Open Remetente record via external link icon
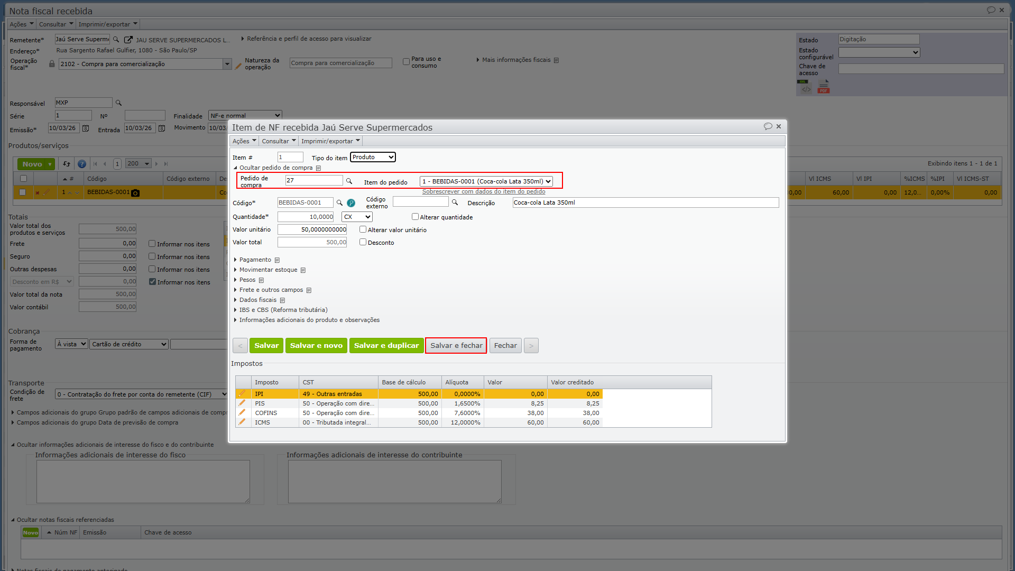The height and width of the screenshot is (571, 1015). point(128,40)
